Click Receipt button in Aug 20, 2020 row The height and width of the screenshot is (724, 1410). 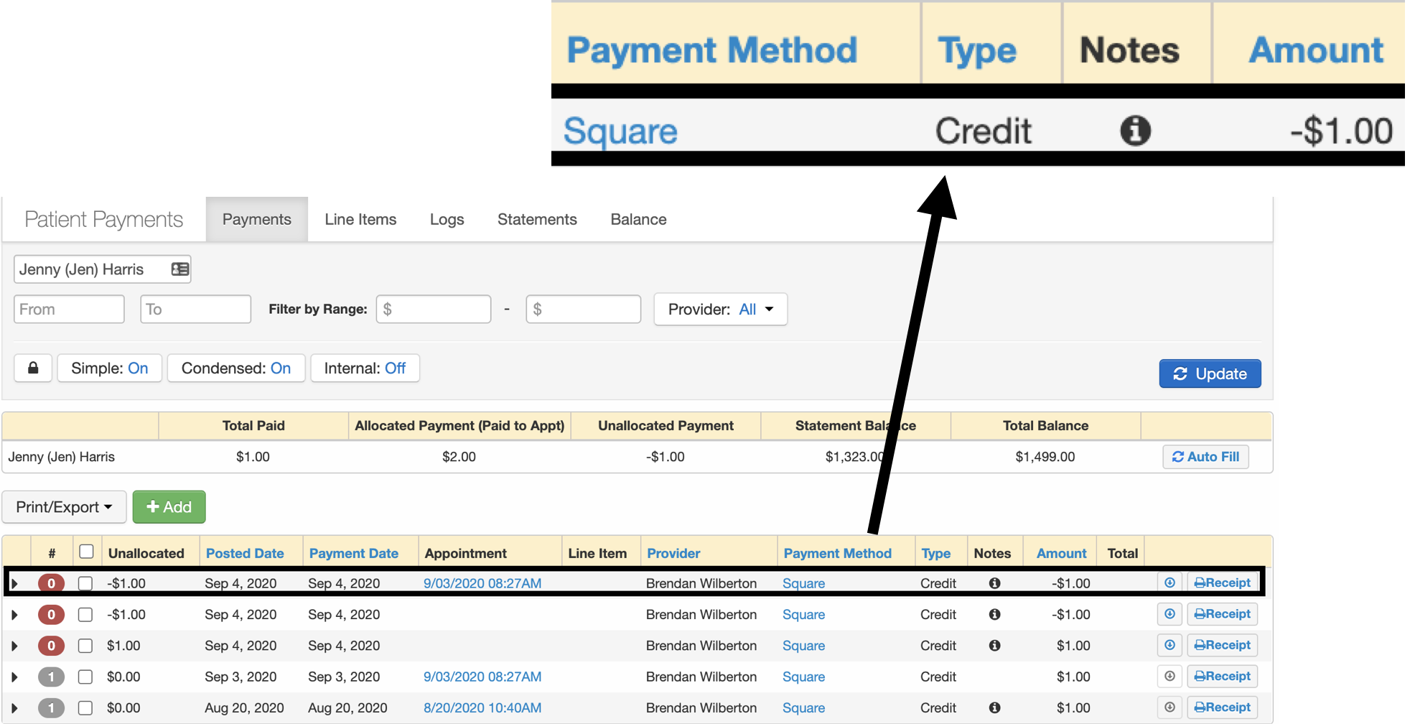pyautogui.click(x=1222, y=707)
